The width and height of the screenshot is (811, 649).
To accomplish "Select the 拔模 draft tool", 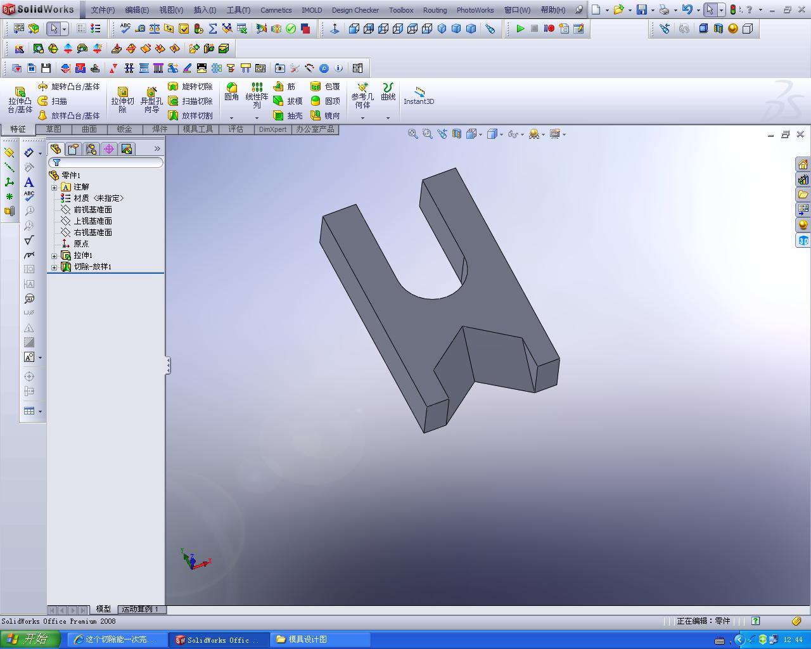I will coord(288,101).
